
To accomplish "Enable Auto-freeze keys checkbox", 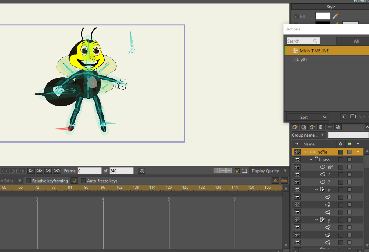I will click(x=83, y=181).
